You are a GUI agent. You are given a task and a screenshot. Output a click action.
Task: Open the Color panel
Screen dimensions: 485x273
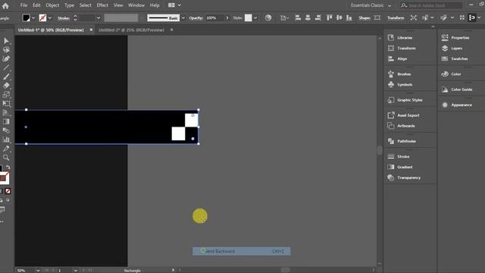[x=455, y=74]
